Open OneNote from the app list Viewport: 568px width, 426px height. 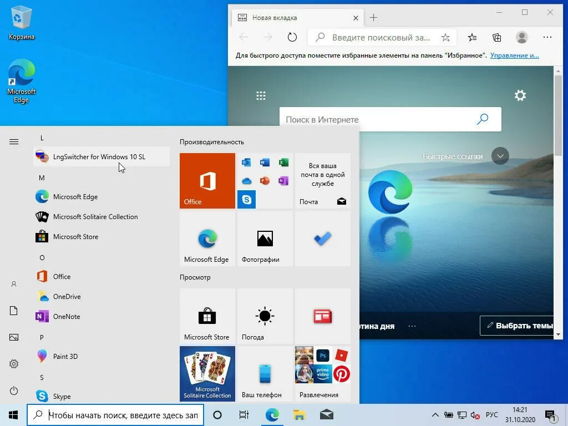click(x=102, y=316)
